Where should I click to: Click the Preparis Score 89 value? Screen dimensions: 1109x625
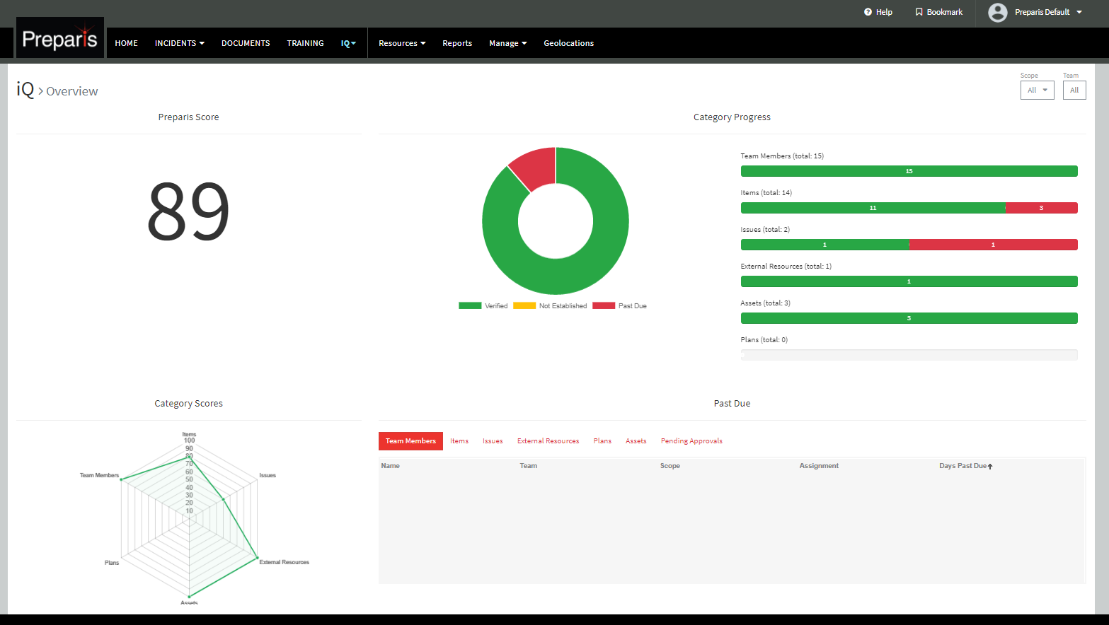pos(188,211)
